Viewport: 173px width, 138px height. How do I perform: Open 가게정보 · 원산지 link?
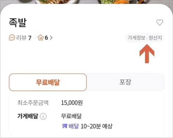(x=145, y=38)
